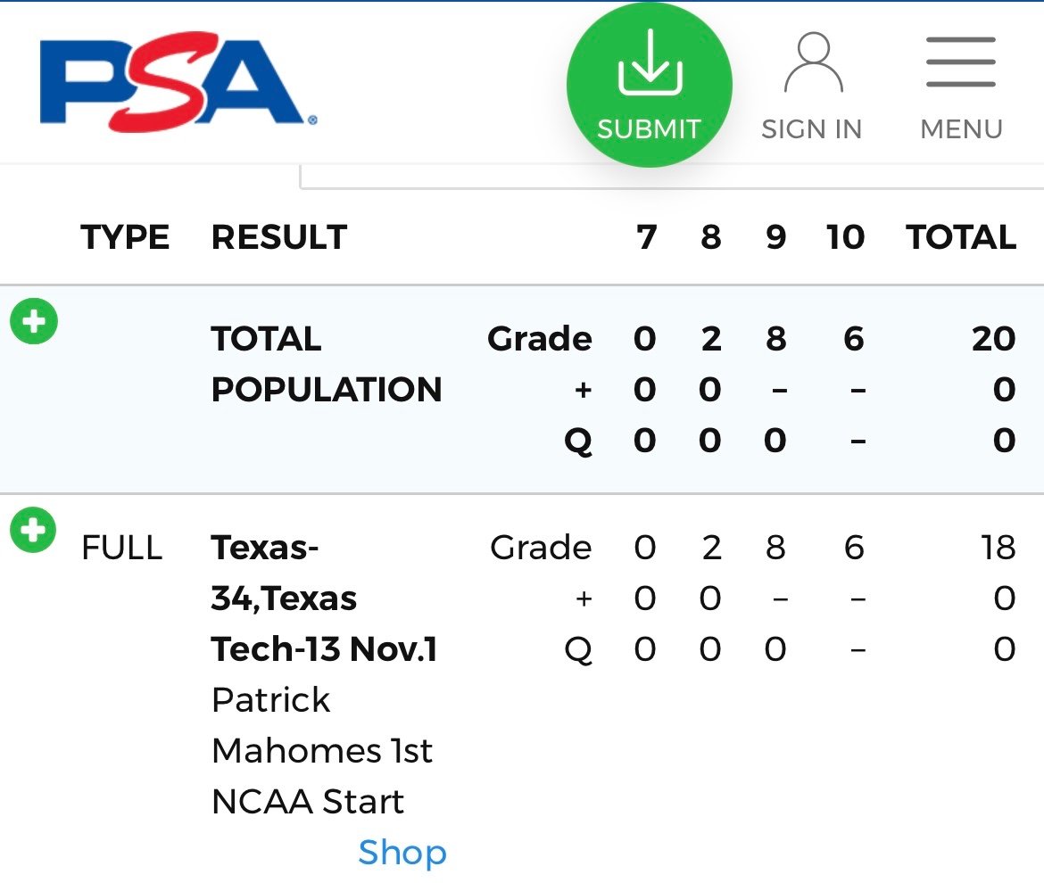Click the SIGN IN label text
Screen dimensions: 1044x883
[812, 129]
